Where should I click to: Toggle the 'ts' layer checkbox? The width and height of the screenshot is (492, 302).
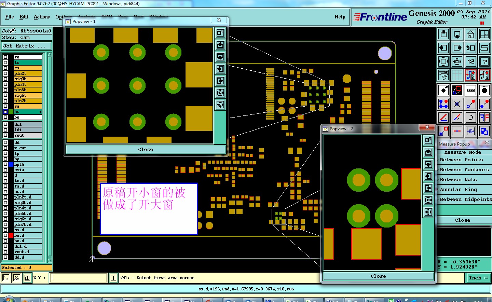click(5, 63)
